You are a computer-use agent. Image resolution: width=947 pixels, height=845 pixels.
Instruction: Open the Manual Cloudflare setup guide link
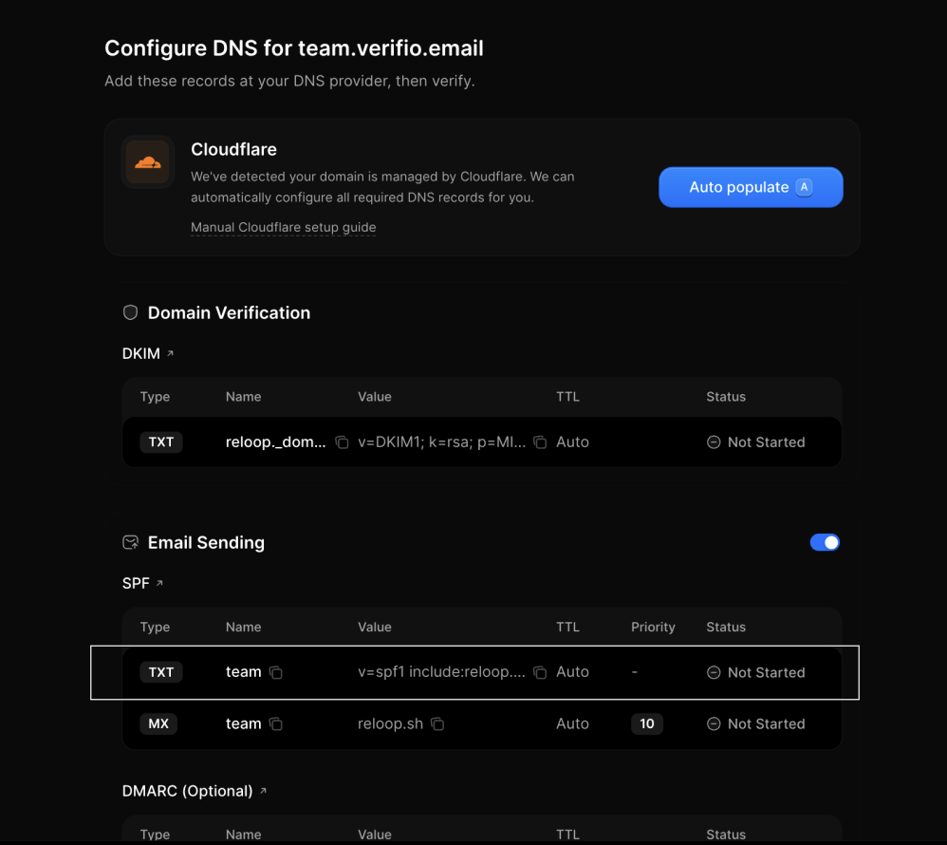pyautogui.click(x=284, y=227)
